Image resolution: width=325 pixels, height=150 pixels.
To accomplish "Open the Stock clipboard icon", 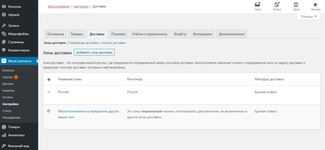I will click(296, 4).
